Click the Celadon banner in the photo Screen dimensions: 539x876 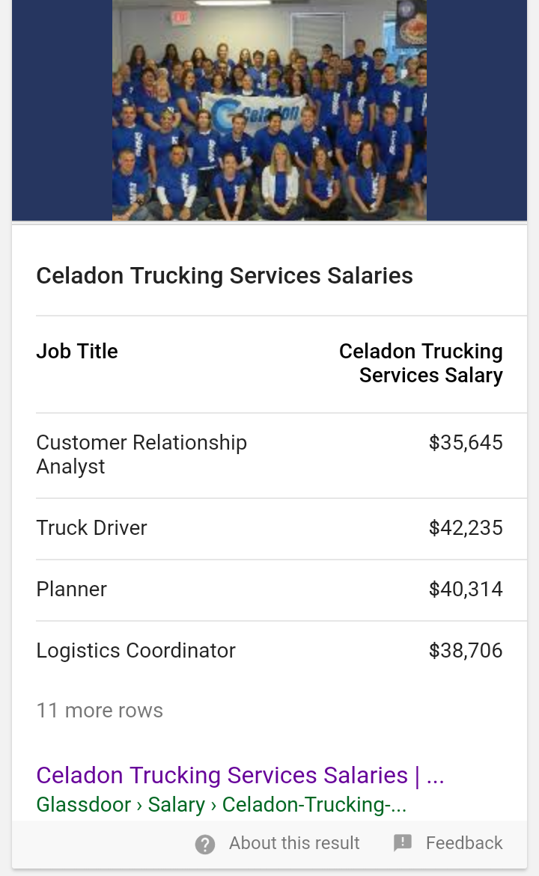(x=255, y=114)
